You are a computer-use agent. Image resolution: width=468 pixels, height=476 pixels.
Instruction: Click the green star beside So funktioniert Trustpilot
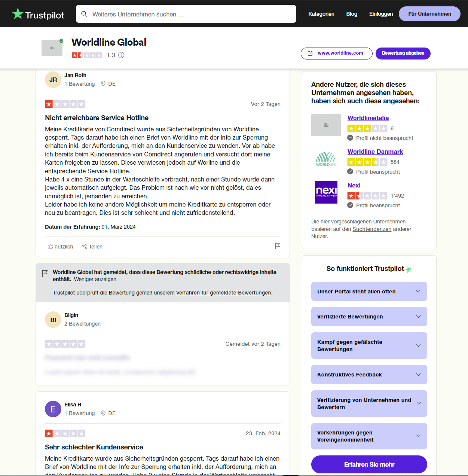[x=409, y=269]
